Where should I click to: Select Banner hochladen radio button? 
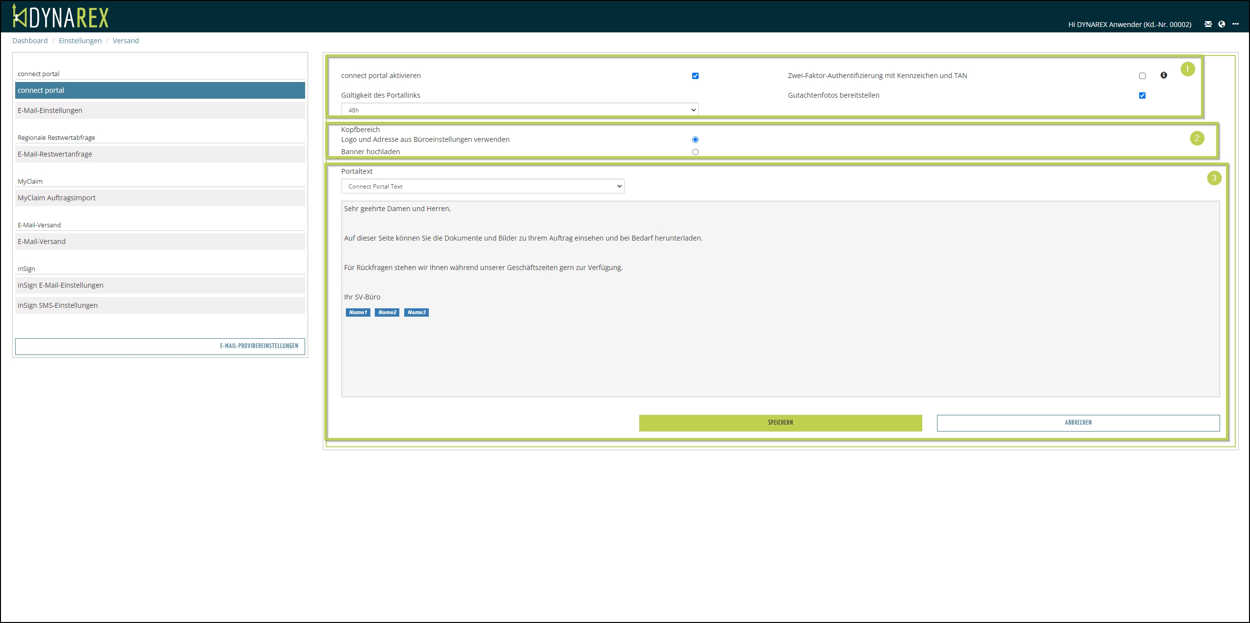point(695,152)
